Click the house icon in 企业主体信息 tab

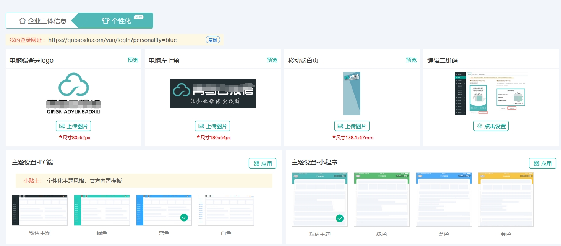pyautogui.click(x=22, y=20)
